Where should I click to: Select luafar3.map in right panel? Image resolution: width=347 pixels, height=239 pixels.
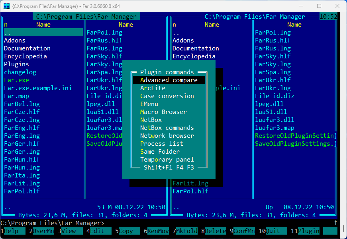pos(274,128)
